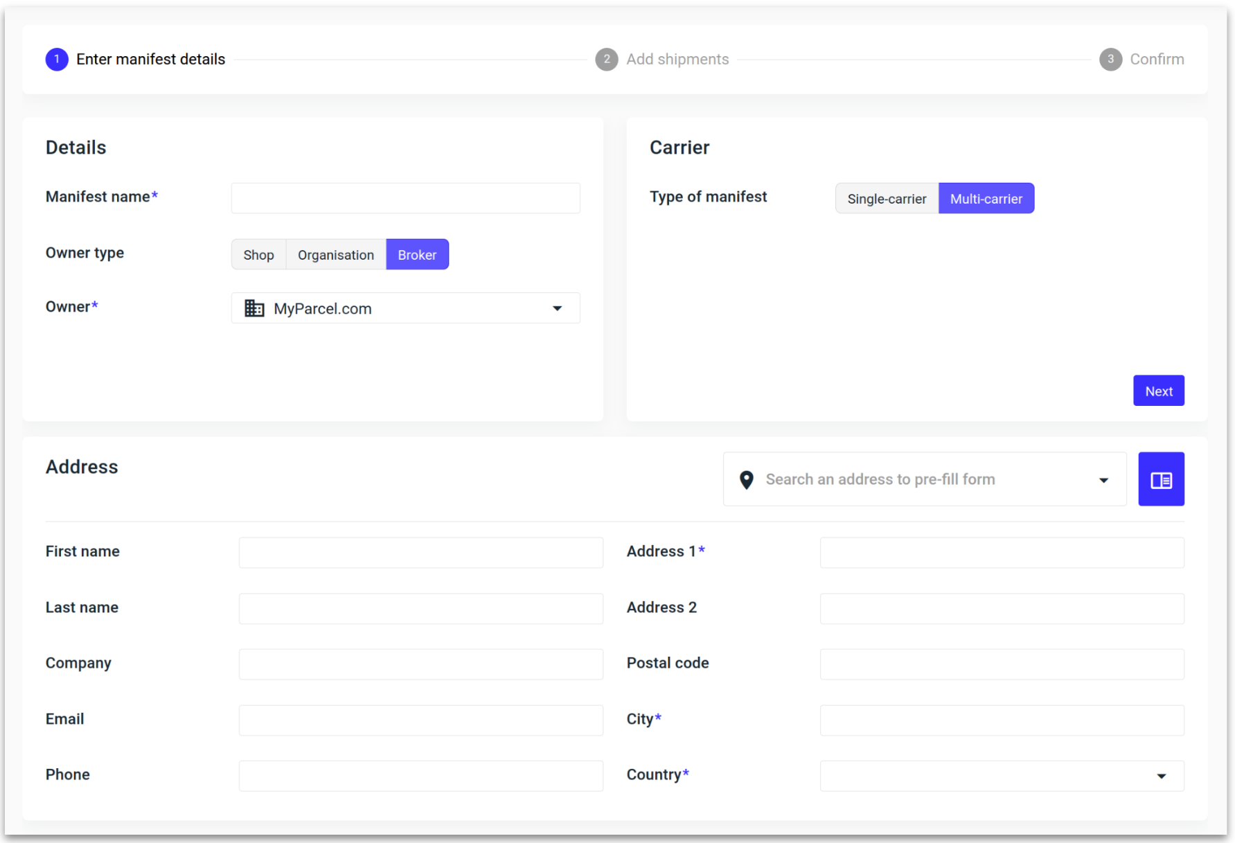Click step 1 circle icon in stepper
Image resolution: width=1235 pixels, height=843 pixels.
[57, 60]
